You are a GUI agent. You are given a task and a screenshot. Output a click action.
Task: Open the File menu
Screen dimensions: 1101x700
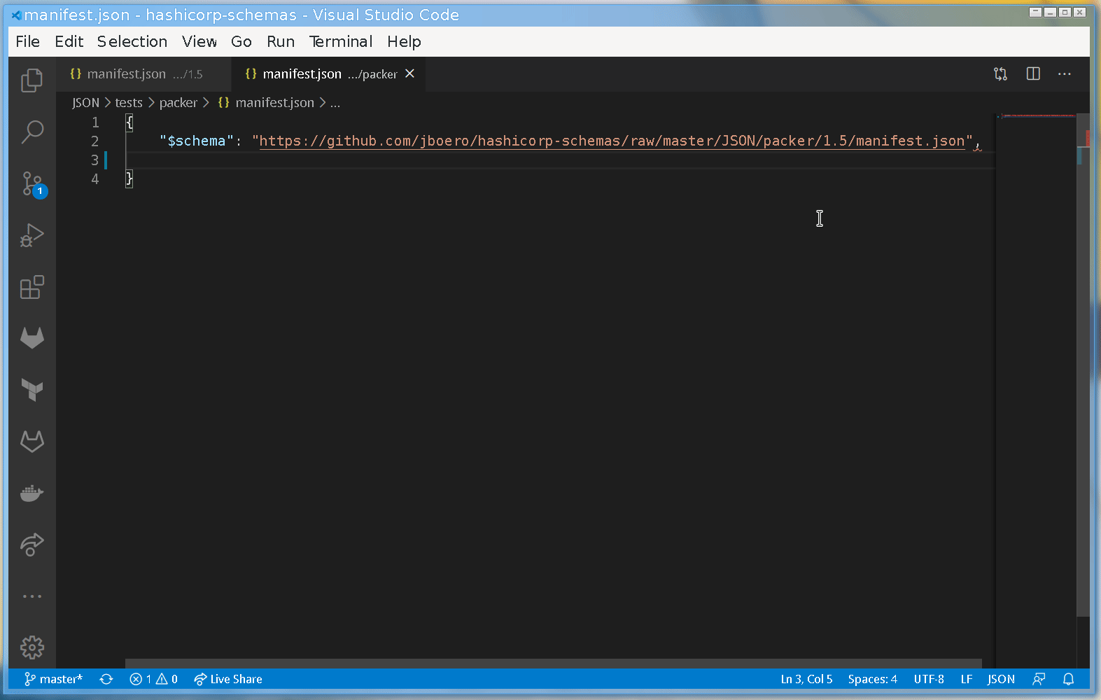click(x=28, y=41)
